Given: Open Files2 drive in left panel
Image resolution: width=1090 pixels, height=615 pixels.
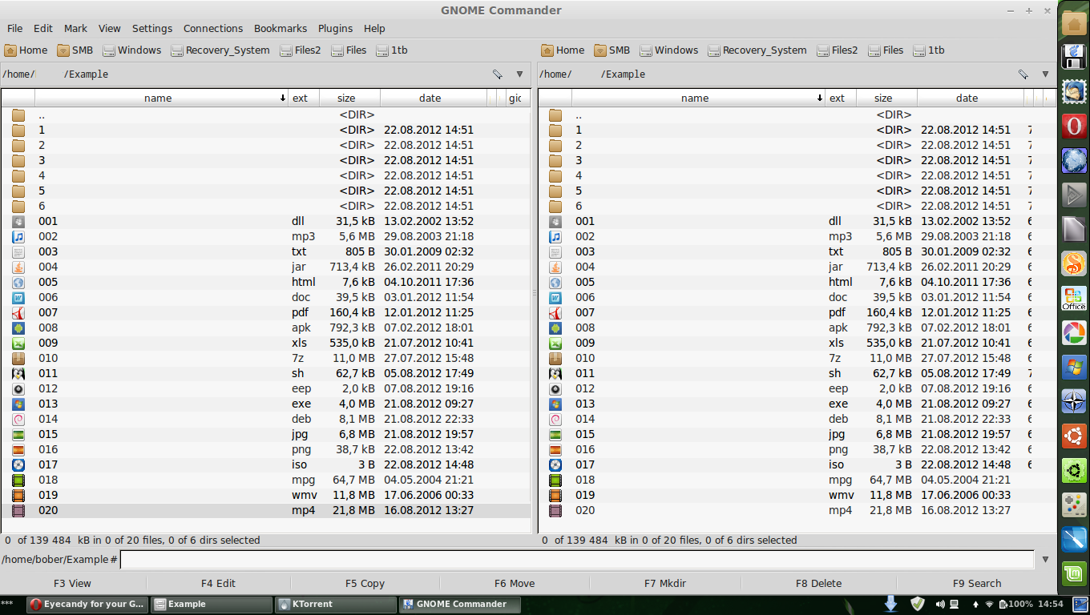Looking at the screenshot, I should 301,50.
